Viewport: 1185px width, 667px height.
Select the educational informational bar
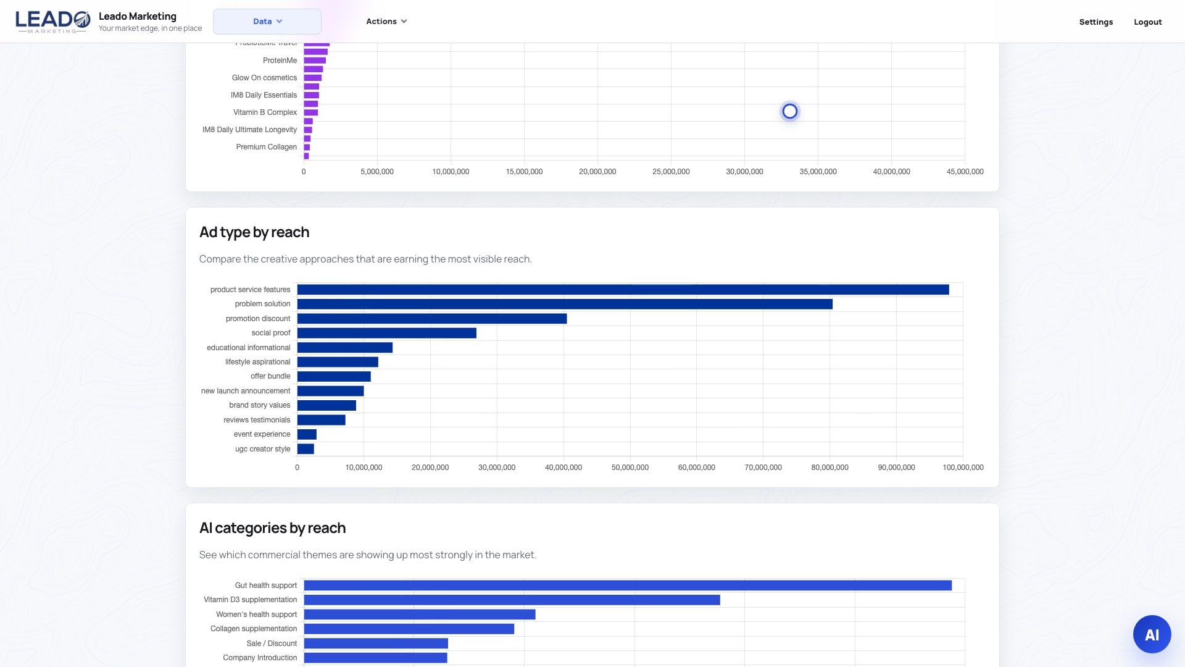pyautogui.click(x=345, y=348)
